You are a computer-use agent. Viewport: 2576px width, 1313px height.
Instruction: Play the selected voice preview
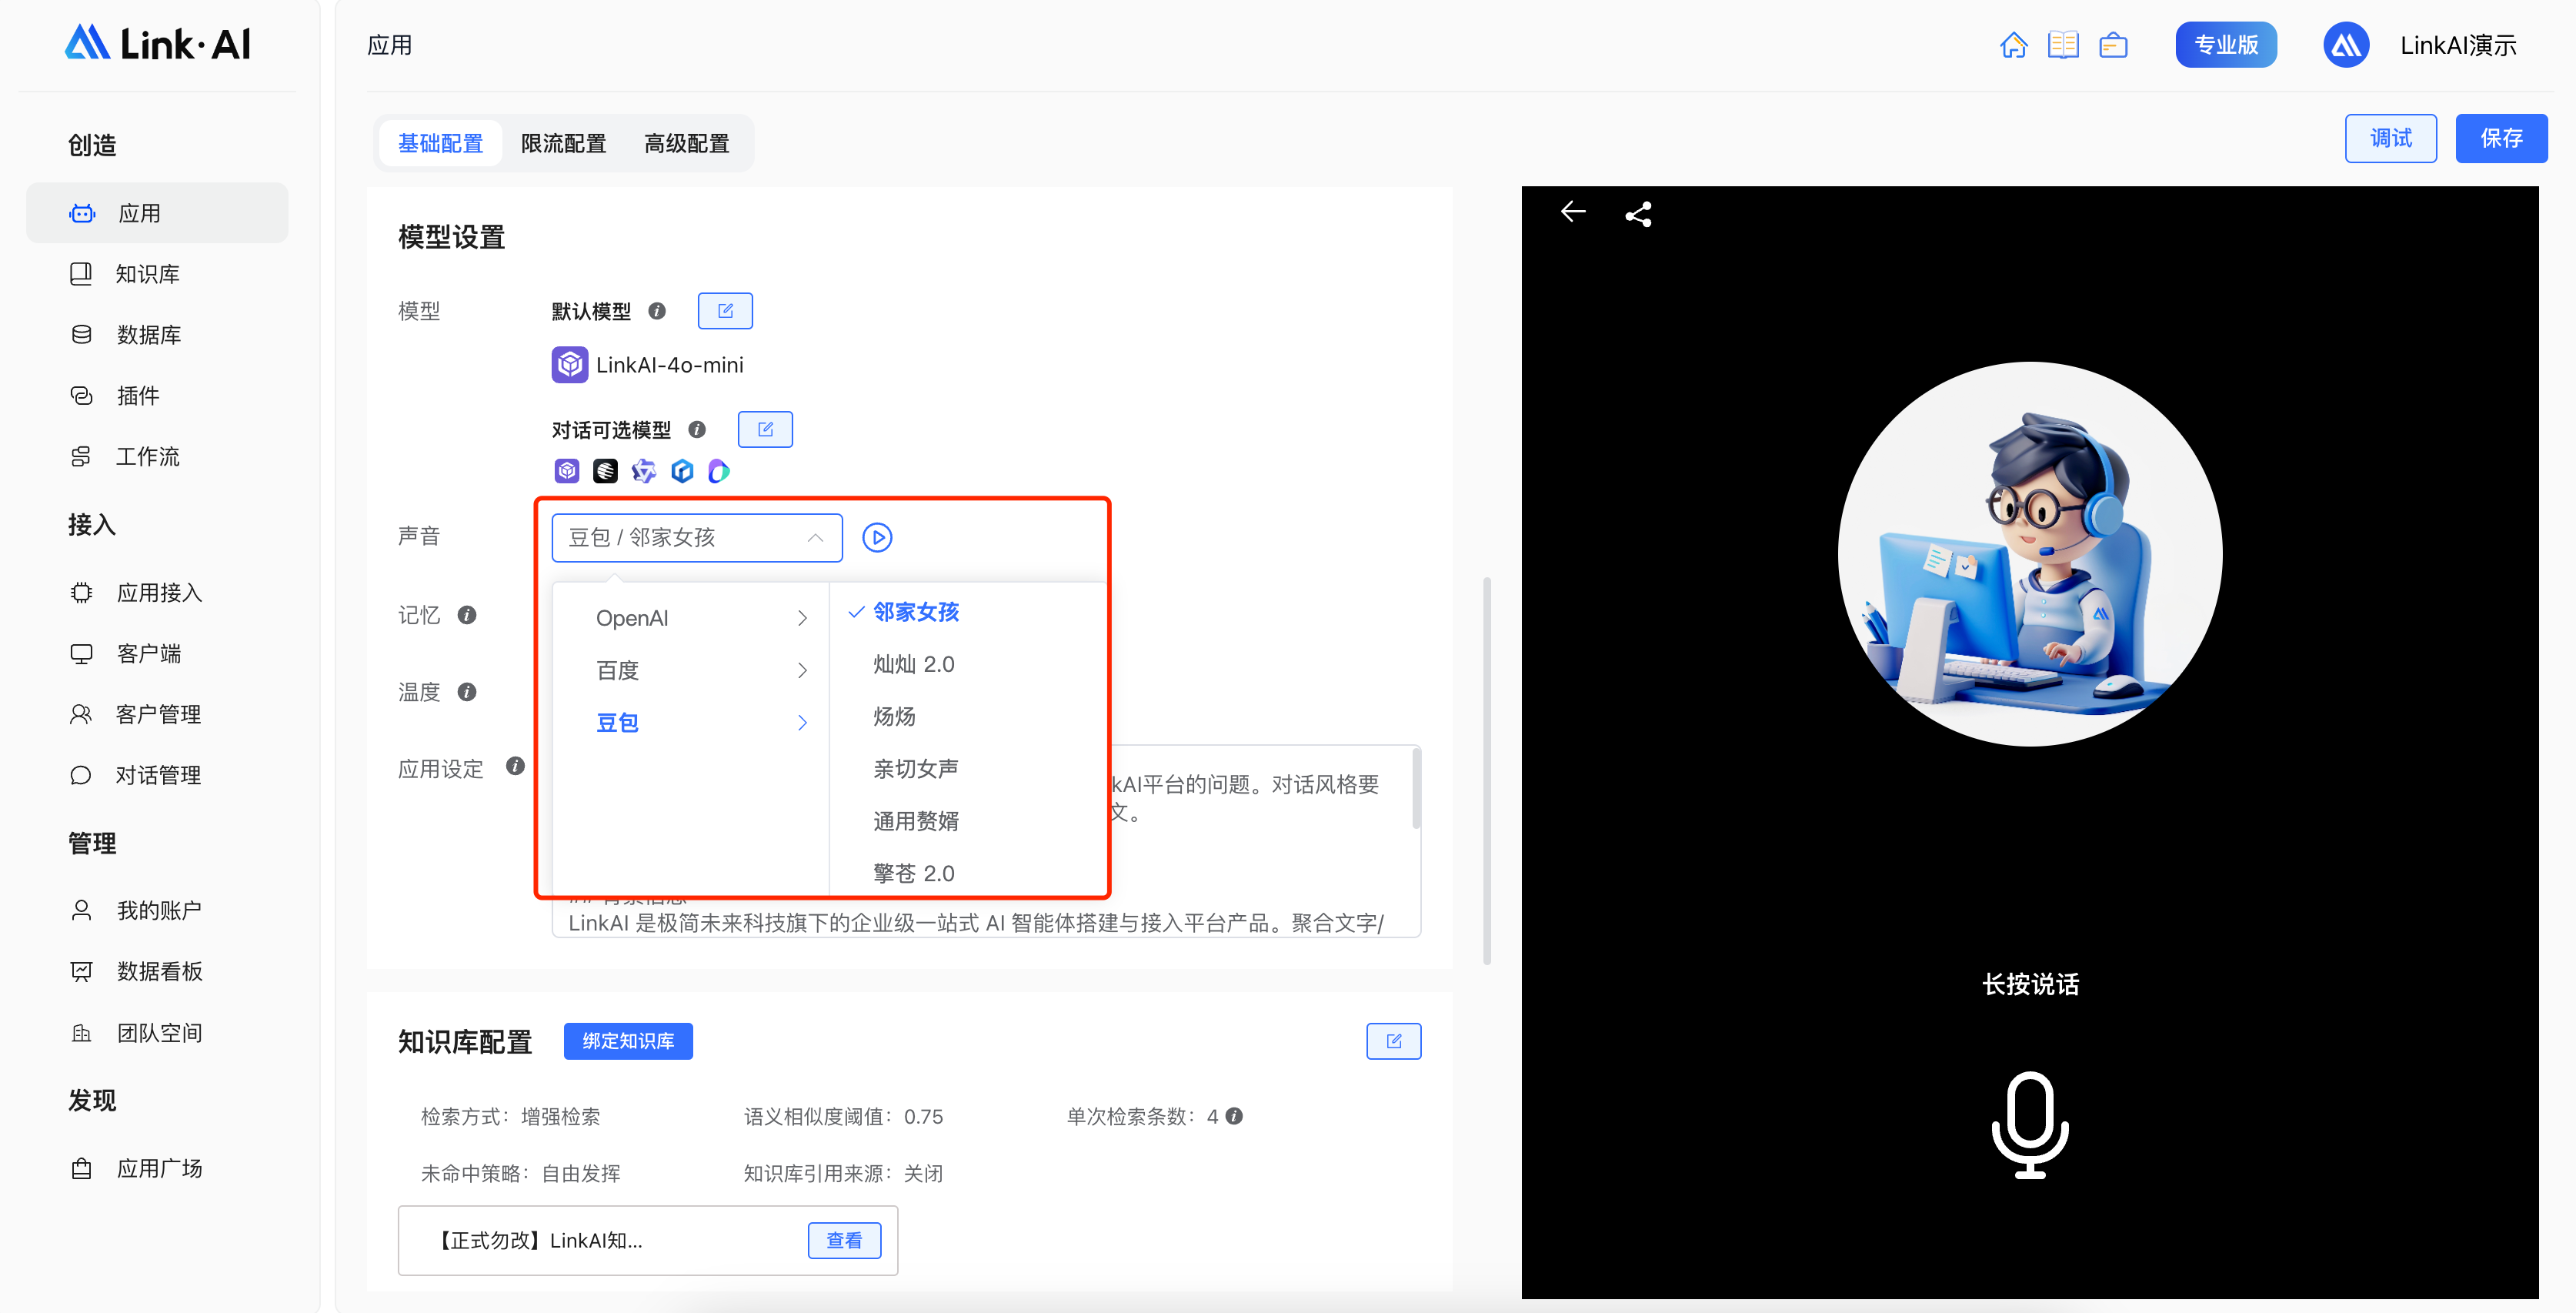pos(877,537)
